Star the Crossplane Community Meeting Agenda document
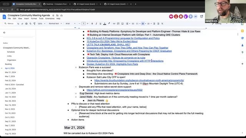246x138 pixels. pos(53,15)
